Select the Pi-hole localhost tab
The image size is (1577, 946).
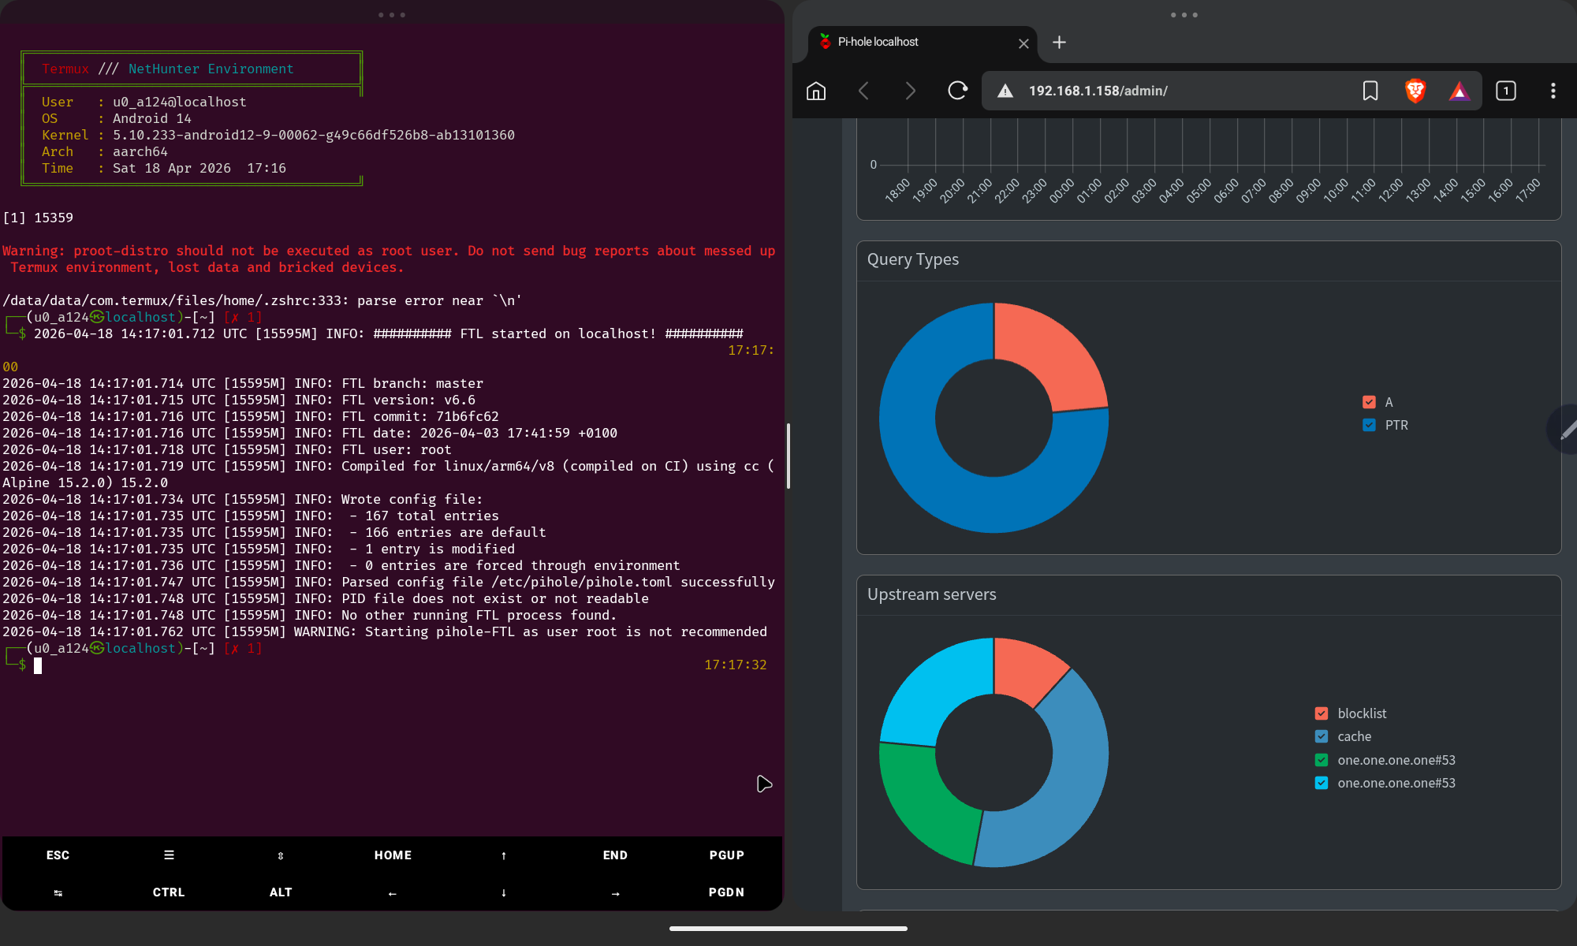pos(907,43)
